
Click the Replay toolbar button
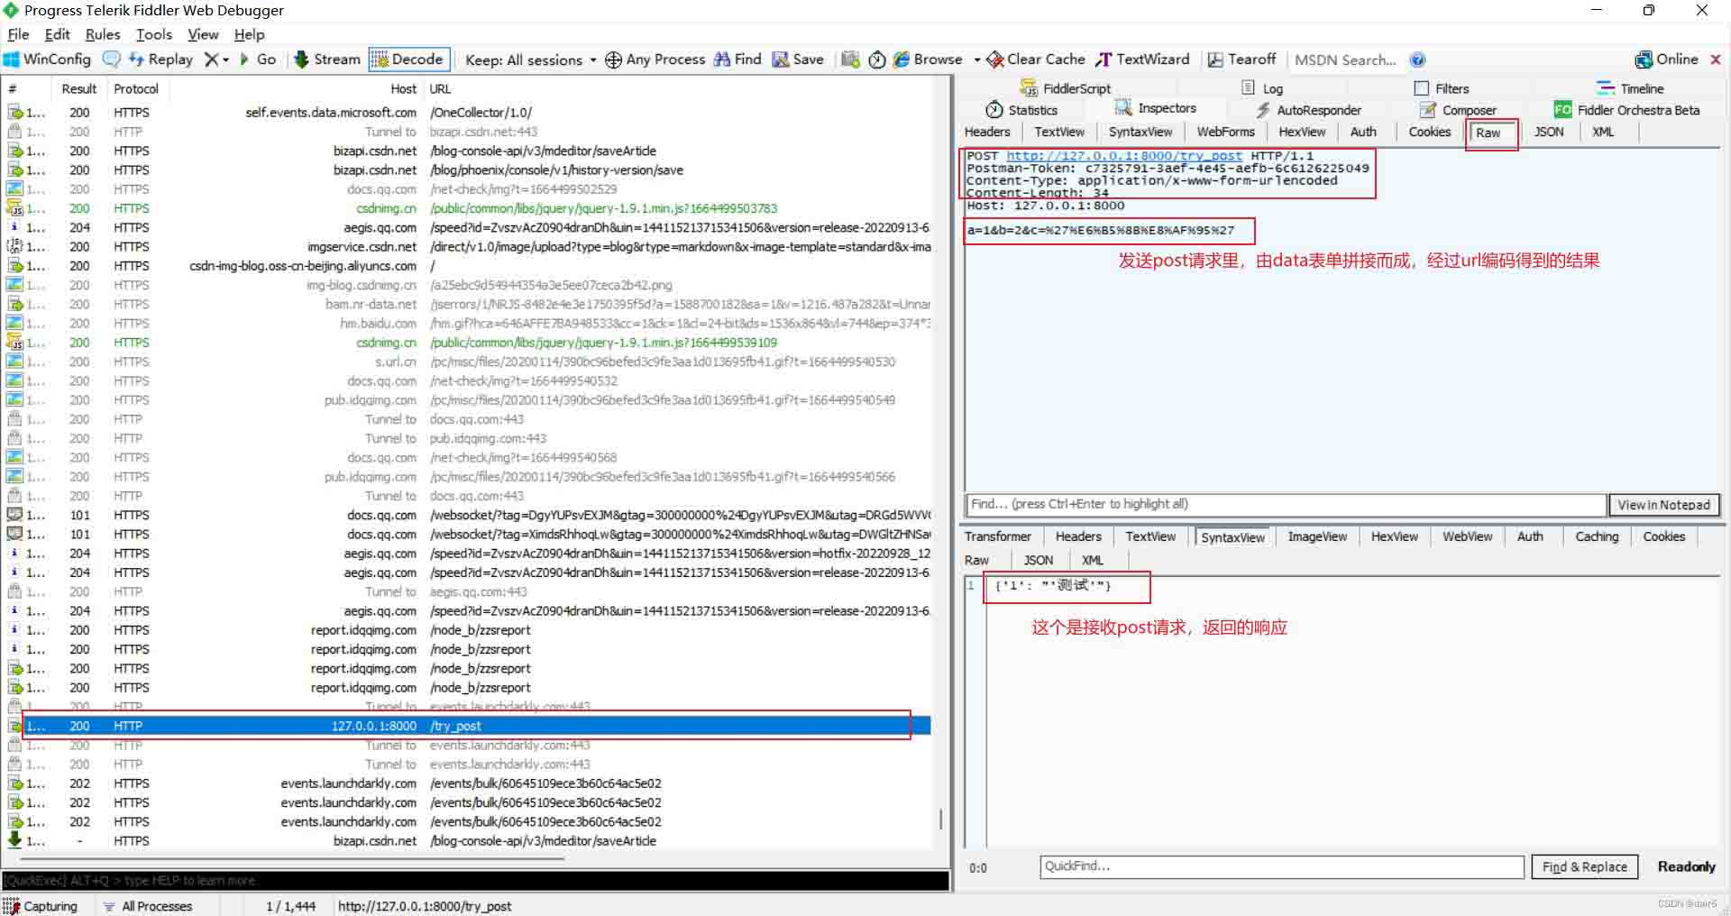160,60
